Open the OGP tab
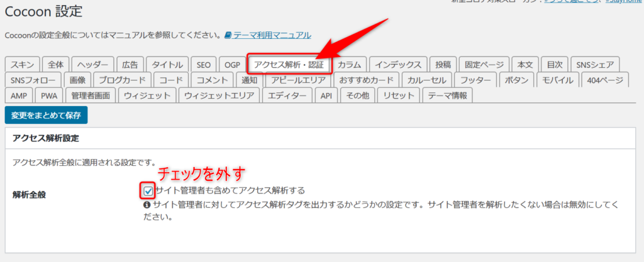The height and width of the screenshot is (262, 644). tap(232, 64)
